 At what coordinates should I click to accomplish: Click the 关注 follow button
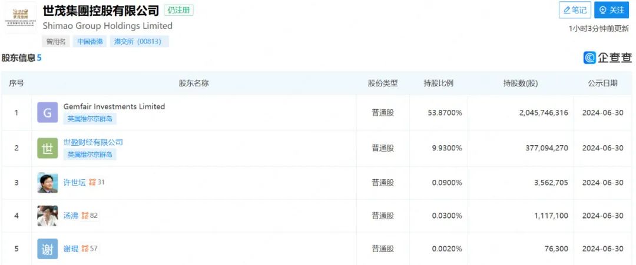click(x=611, y=10)
